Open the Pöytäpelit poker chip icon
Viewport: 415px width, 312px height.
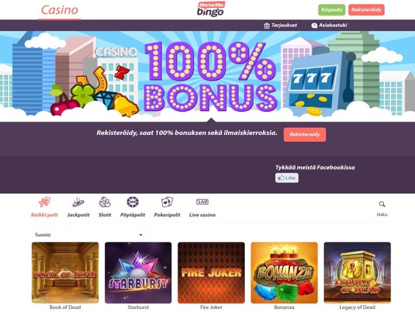[x=133, y=202]
